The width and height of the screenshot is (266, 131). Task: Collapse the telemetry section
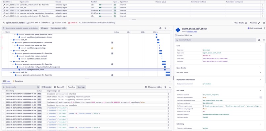click(260, 124)
